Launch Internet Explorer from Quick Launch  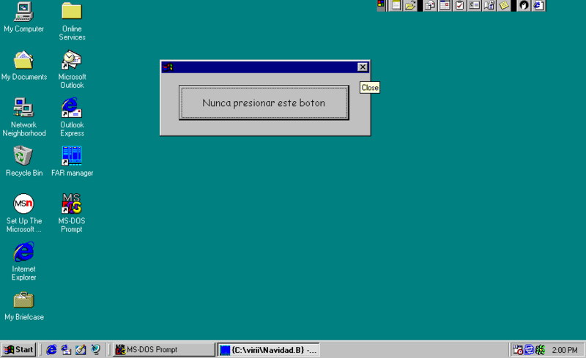point(51,350)
